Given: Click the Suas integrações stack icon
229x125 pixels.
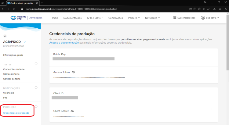Looking at the screenshot, I should pyautogui.click(x=175, y=18).
